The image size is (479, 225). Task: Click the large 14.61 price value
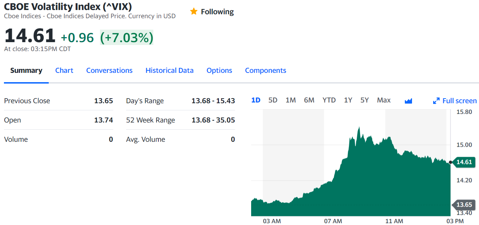click(x=30, y=36)
